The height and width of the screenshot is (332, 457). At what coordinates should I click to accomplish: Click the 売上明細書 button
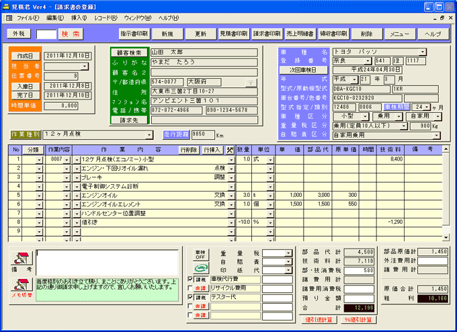(300, 34)
